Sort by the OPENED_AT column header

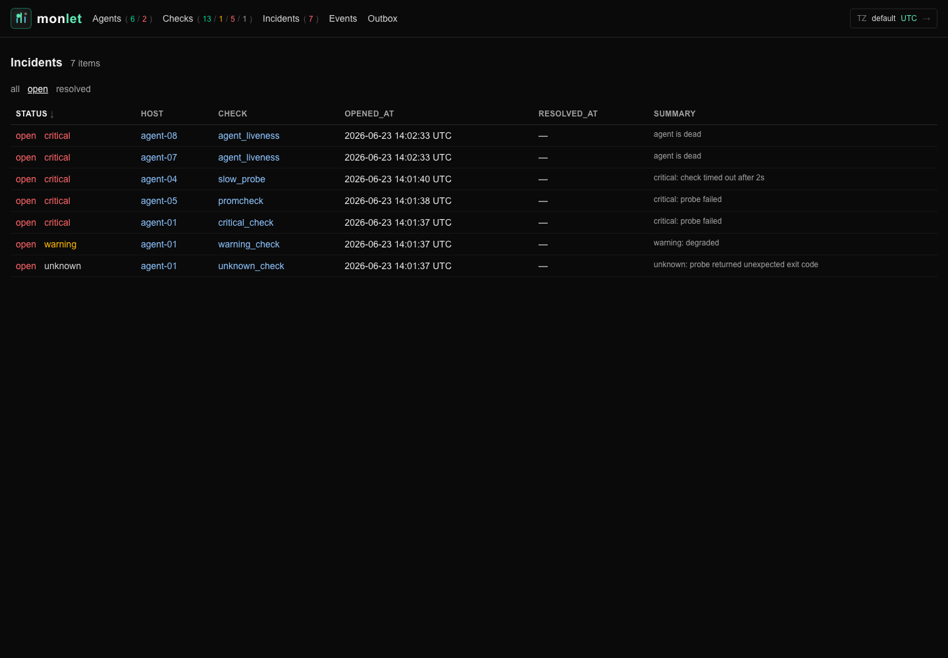coord(369,114)
